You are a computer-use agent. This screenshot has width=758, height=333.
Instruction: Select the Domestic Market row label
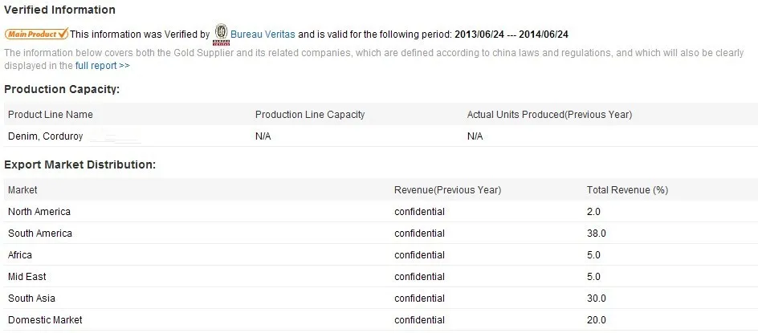tap(45, 320)
